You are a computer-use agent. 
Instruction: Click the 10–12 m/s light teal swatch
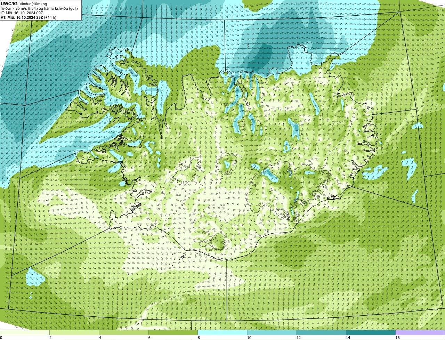point(272,332)
